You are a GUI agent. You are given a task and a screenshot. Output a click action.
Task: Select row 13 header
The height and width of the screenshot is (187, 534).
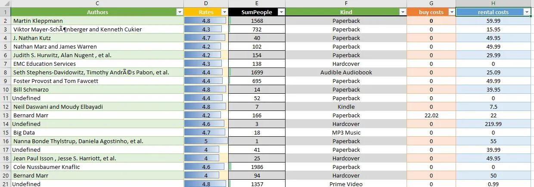[x=5, y=115]
